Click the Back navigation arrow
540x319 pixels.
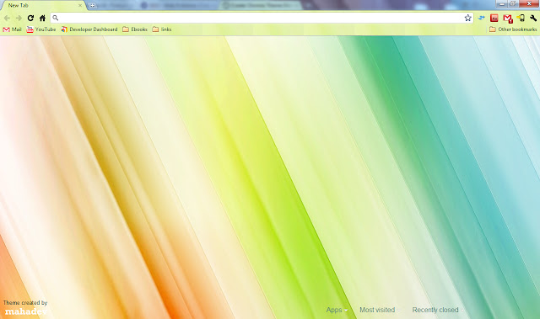click(7, 19)
